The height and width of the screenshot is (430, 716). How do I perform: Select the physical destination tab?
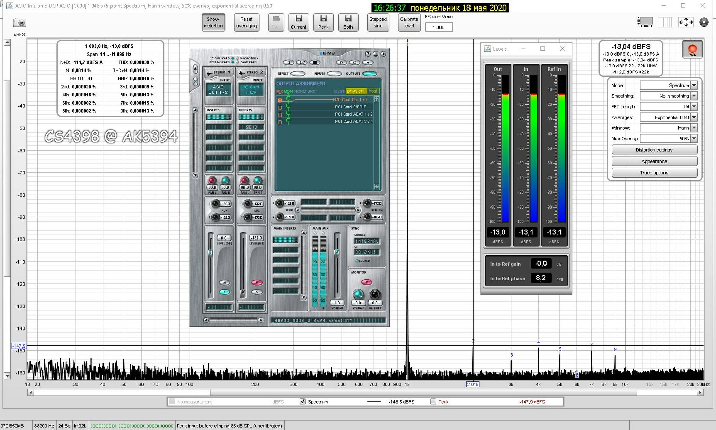(356, 91)
